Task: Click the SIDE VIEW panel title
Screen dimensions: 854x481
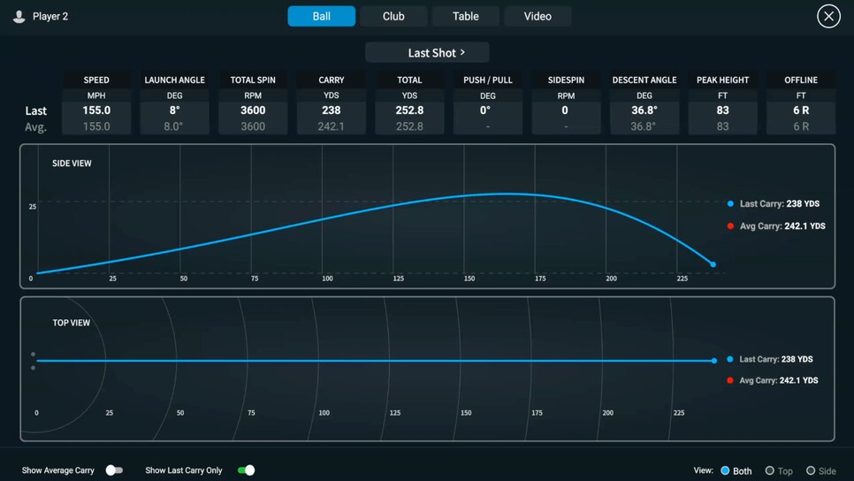Action: tap(72, 164)
